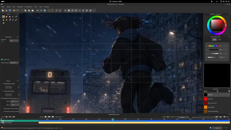Viewport: 231px width, 130px height.
Task: Select the Smudge tool
Action: tap(3, 23)
